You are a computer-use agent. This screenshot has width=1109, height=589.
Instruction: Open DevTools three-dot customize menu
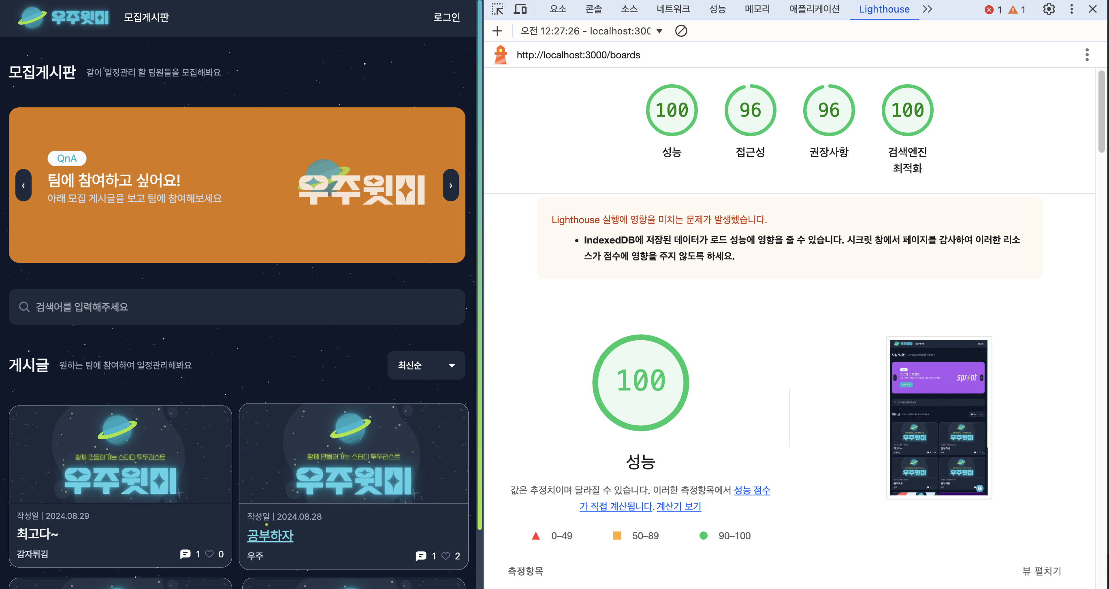click(1072, 9)
